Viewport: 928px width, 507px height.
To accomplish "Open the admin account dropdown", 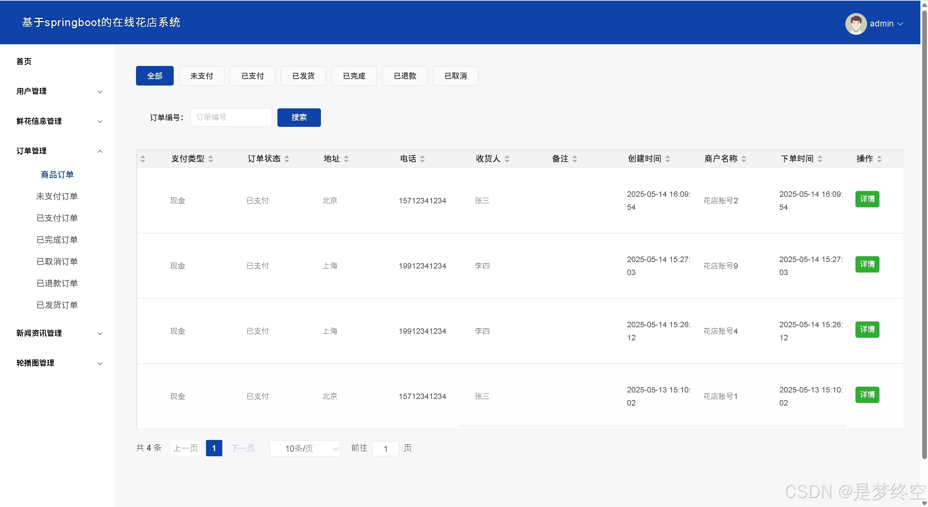I will coord(886,24).
